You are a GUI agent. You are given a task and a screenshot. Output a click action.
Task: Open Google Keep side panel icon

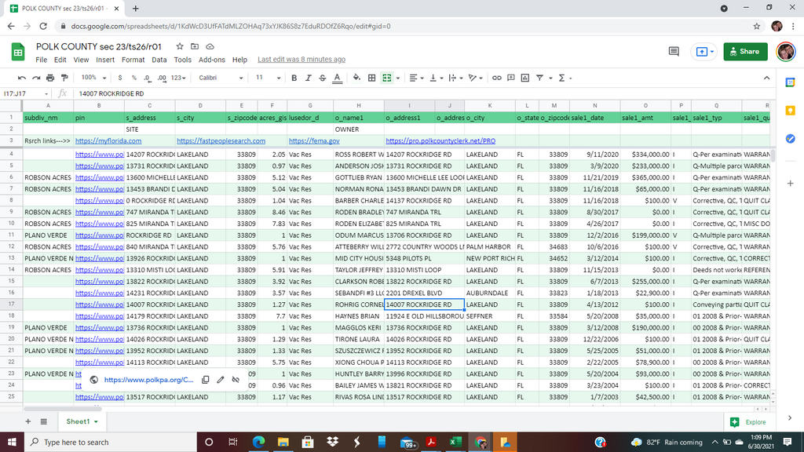pyautogui.click(x=790, y=111)
